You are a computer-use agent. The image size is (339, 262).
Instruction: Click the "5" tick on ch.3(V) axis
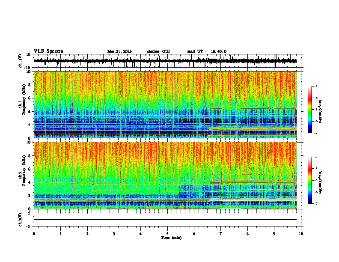(30, 213)
